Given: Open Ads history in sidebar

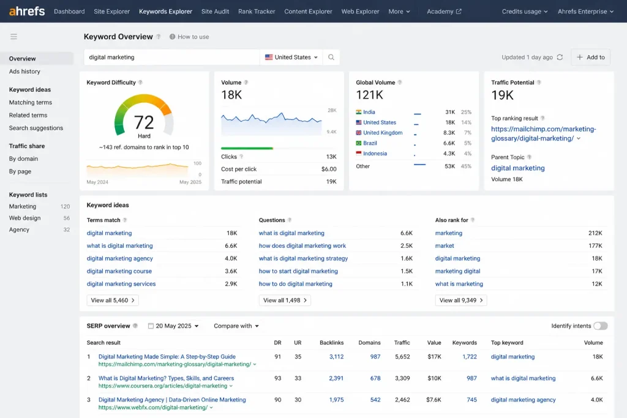Looking at the screenshot, I should pyautogui.click(x=24, y=71).
